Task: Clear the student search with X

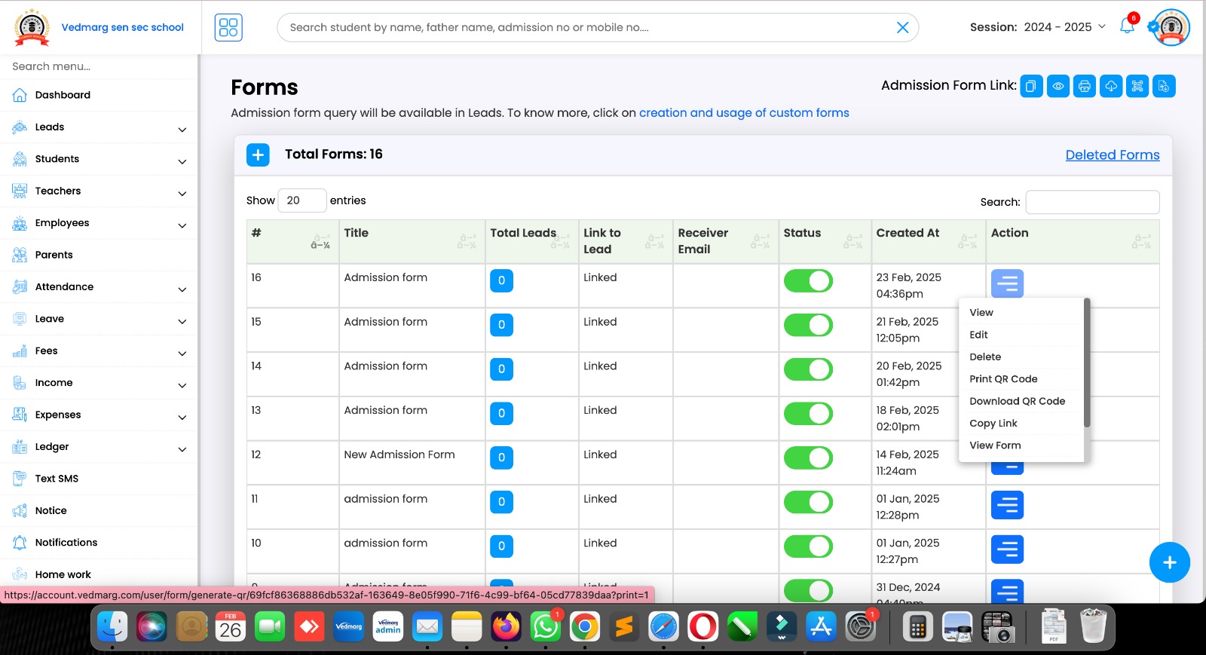Action: pos(902,27)
